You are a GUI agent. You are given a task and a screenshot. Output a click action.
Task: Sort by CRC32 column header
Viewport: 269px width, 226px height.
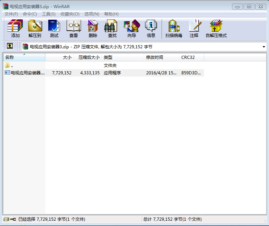point(192,57)
